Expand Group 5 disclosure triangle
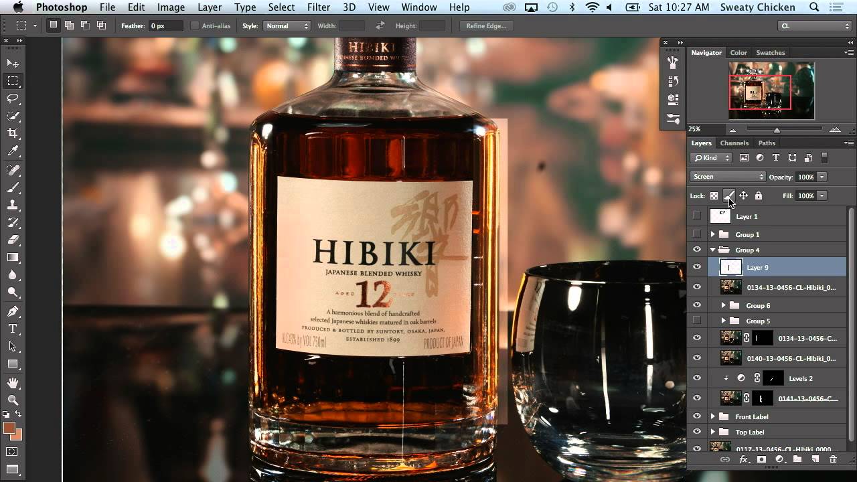This screenshot has height=482, width=857. pyautogui.click(x=723, y=321)
